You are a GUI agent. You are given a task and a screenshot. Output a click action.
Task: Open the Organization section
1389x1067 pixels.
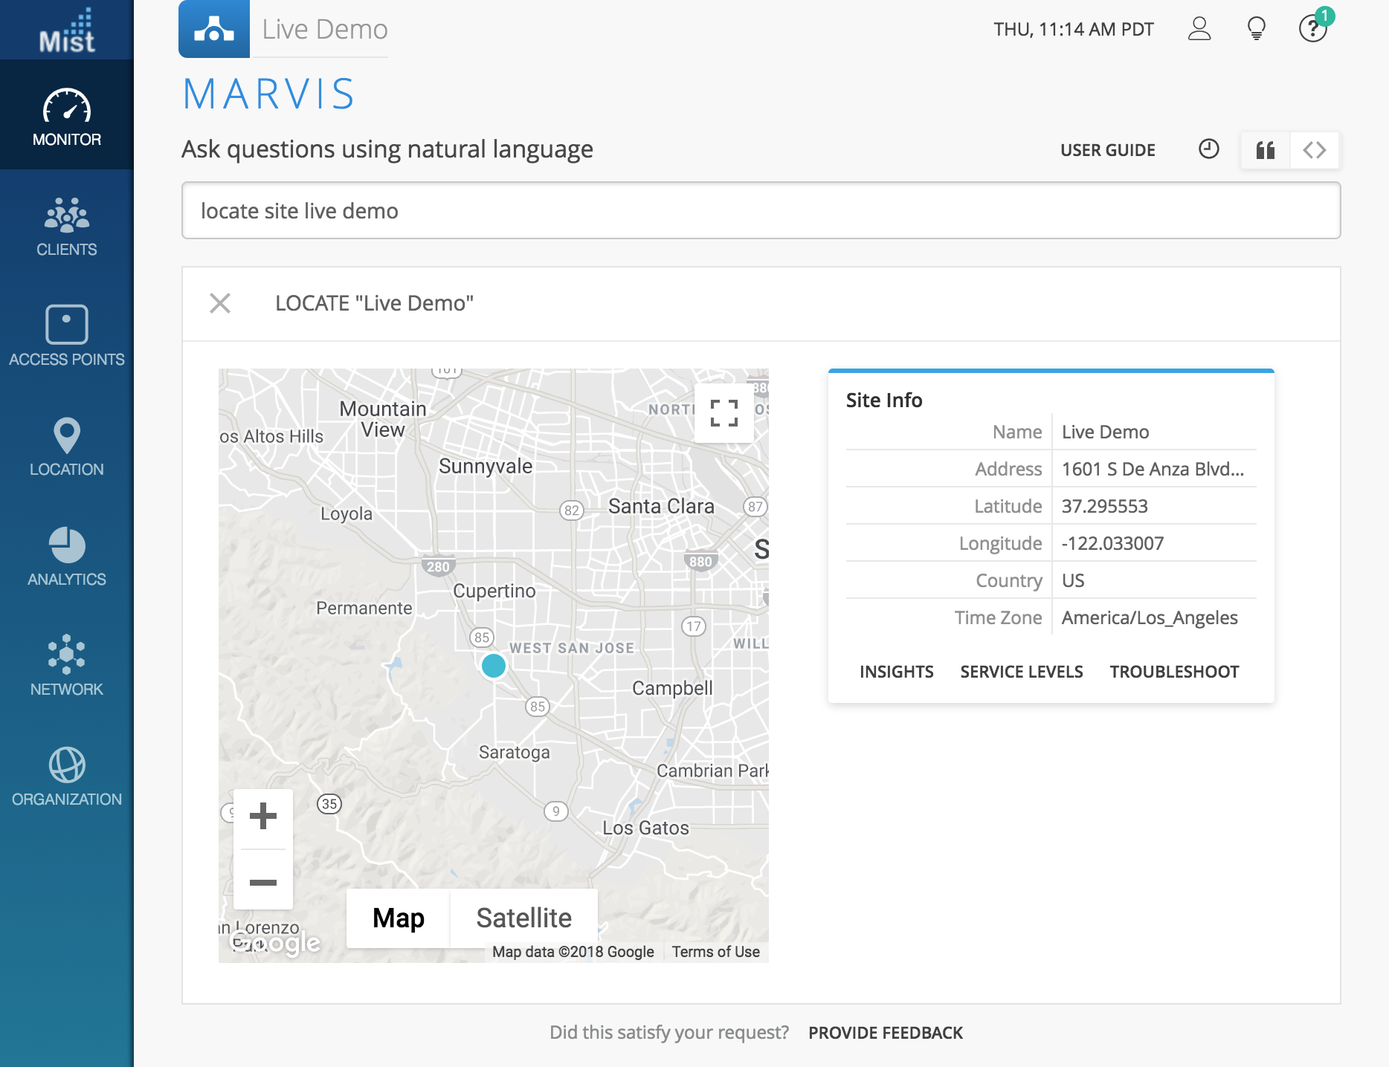click(x=67, y=776)
